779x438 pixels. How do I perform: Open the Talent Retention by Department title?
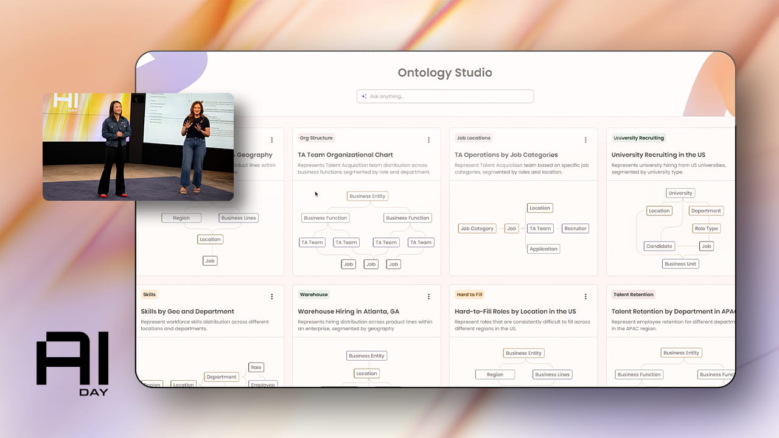point(673,311)
